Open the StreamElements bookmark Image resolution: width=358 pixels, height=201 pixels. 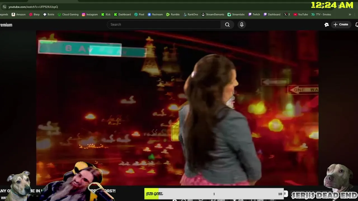[x=213, y=15]
